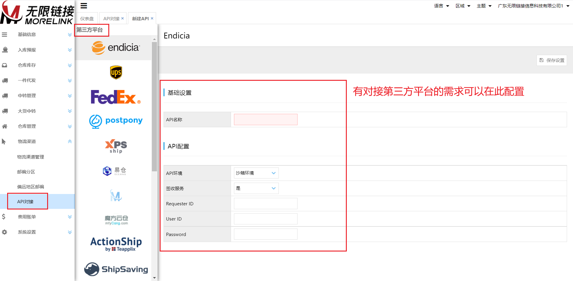Click the 大货中转 truck icon
This screenshot has width=573, height=281.
tap(5, 111)
